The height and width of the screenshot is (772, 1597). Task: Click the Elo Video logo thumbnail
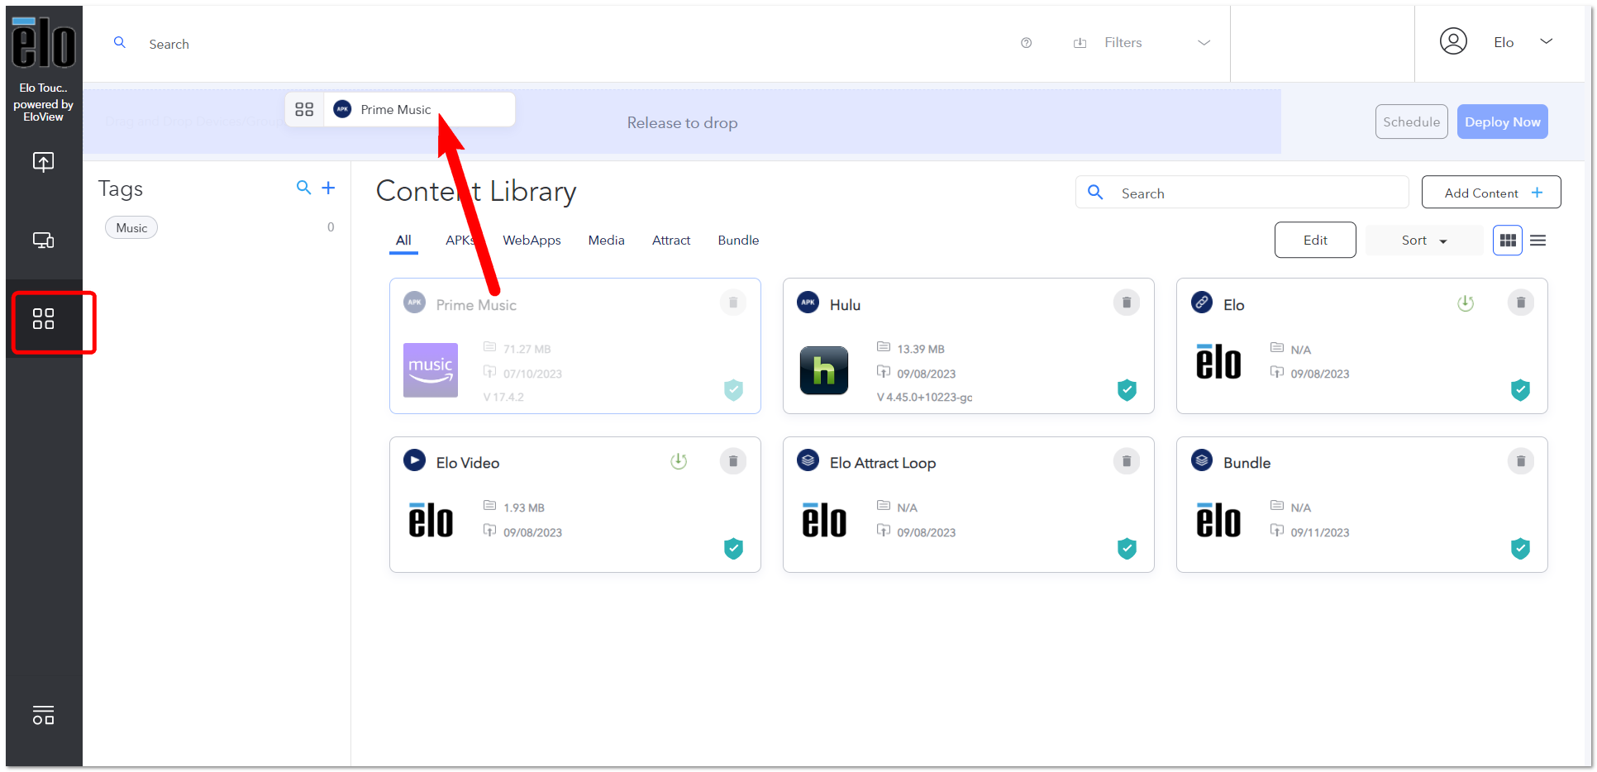[x=431, y=521]
